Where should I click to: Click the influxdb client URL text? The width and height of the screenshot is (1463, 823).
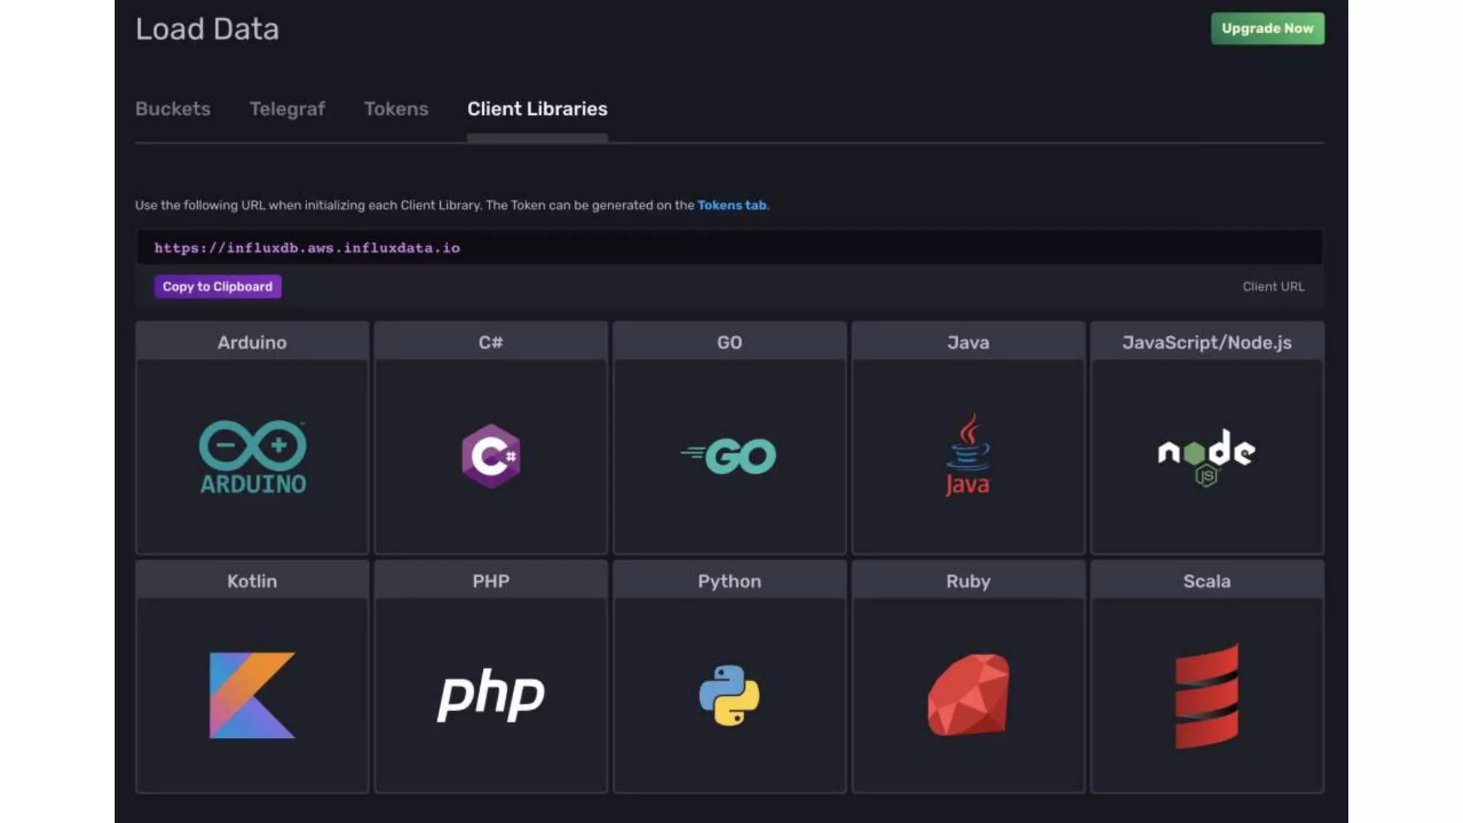(307, 248)
